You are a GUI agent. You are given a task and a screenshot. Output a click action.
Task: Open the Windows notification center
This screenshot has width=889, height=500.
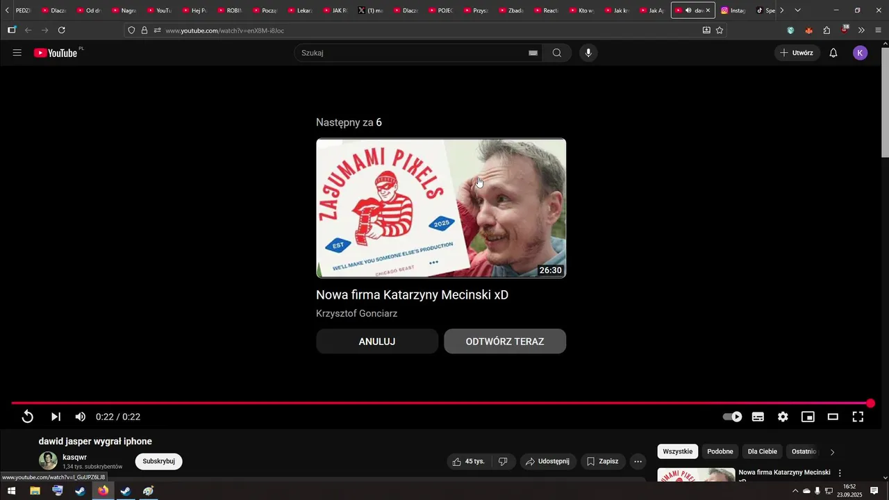click(874, 491)
